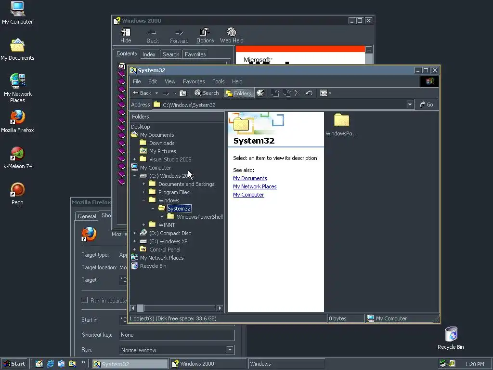Click the Go button next to address bar
The height and width of the screenshot is (370, 493).
(x=427, y=105)
